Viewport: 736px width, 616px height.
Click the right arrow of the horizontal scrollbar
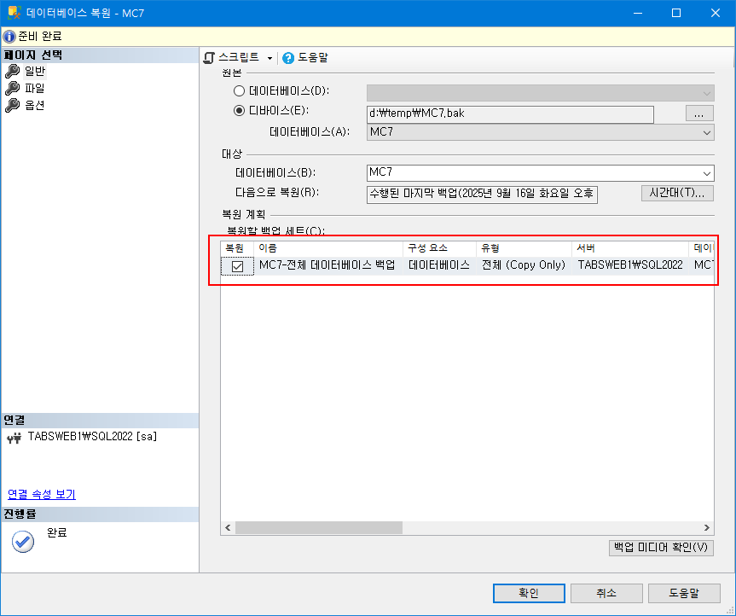point(706,527)
